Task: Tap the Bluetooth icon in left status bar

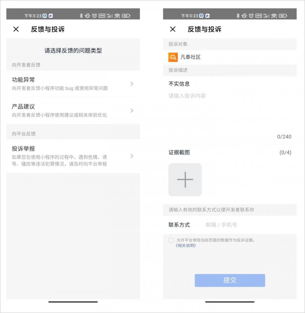Action: point(81,16)
